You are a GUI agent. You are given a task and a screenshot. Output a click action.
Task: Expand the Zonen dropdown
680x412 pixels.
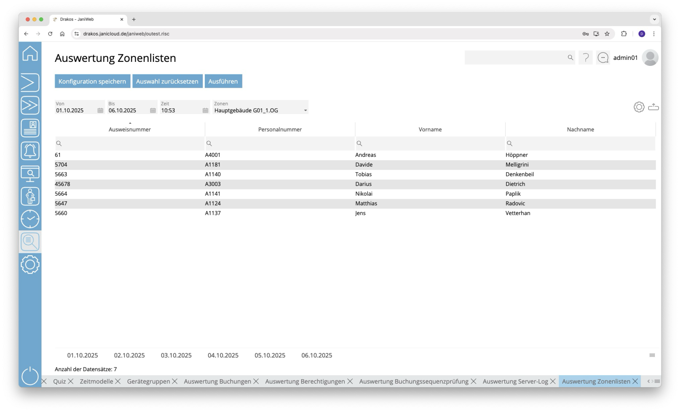[x=305, y=111]
